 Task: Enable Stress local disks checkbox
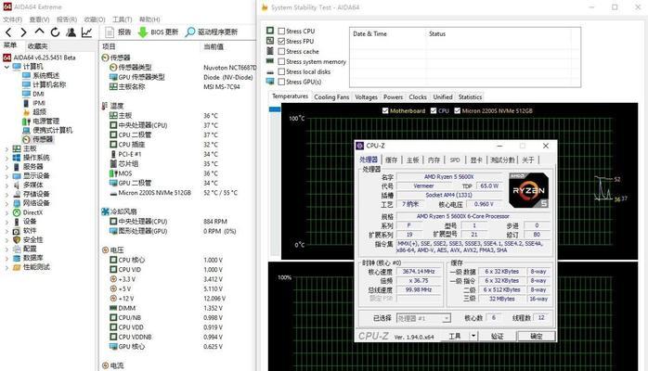coord(281,71)
